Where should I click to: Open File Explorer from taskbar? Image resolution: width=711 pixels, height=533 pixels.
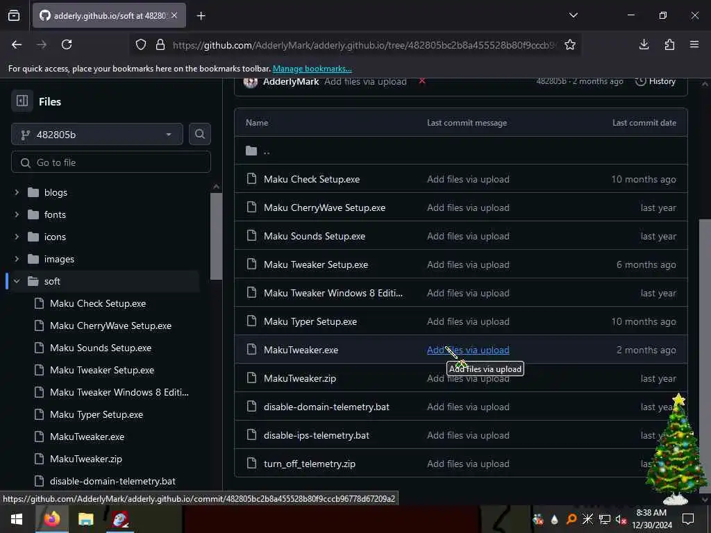click(x=85, y=519)
